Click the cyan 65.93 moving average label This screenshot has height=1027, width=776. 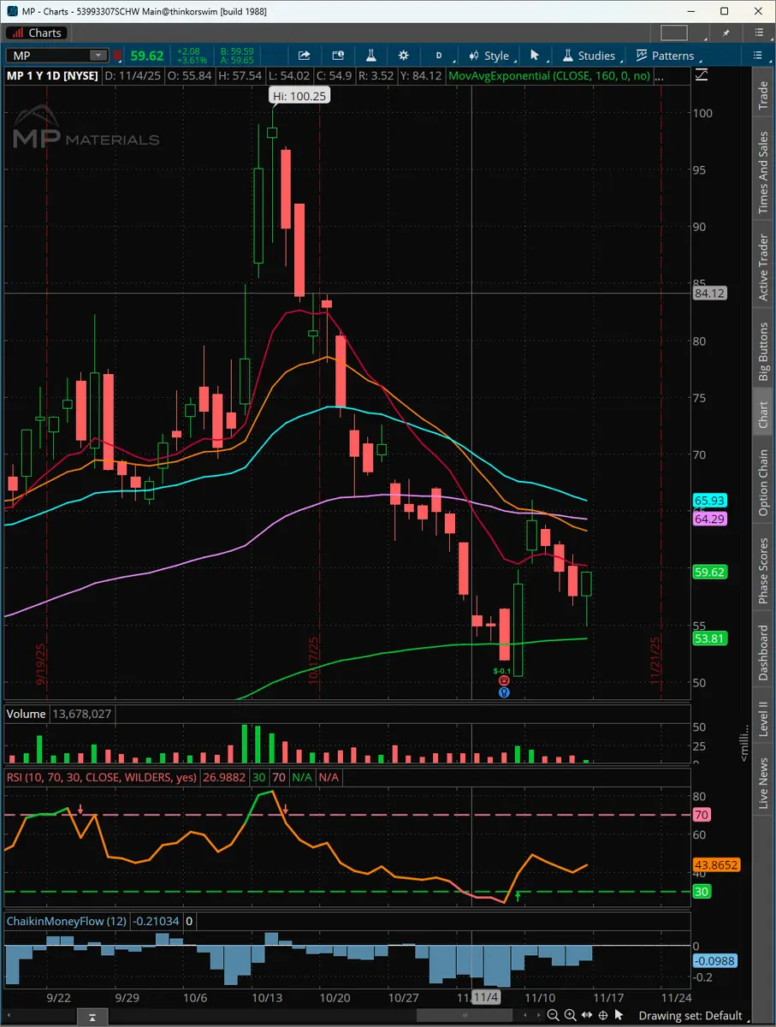[710, 500]
